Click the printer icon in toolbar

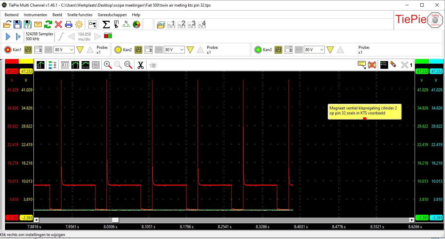point(69,24)
